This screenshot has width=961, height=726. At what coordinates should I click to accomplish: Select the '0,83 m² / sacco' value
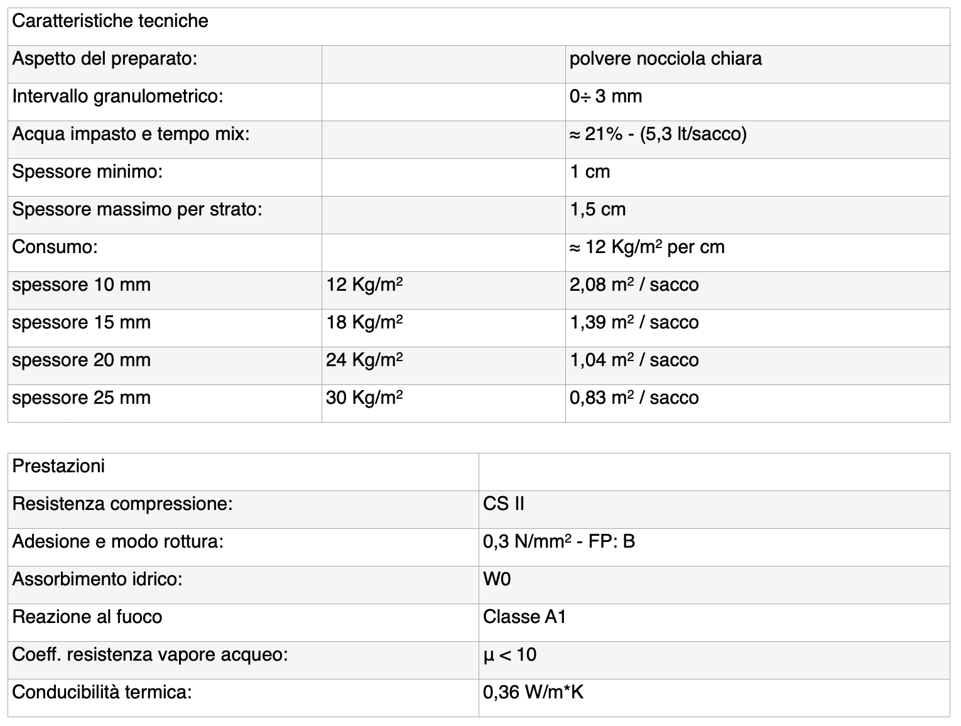[634, 398]
